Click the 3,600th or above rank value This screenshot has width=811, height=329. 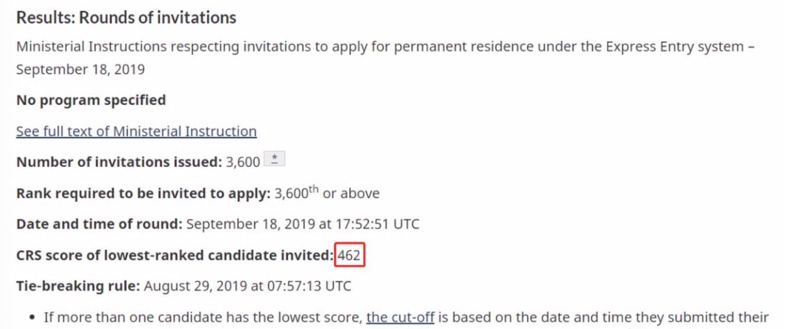pyautogui.click(x=327, y=193)
